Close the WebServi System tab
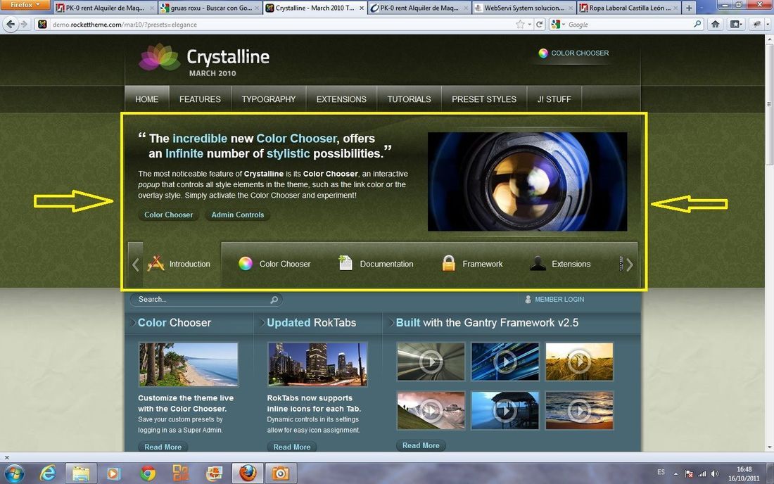Screen dimensions: 774x484 [571, 8]
